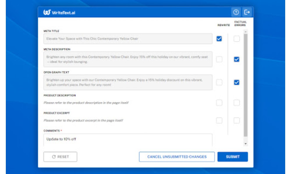Check Factual Errors for Product Description

click(x=236, y=103)
